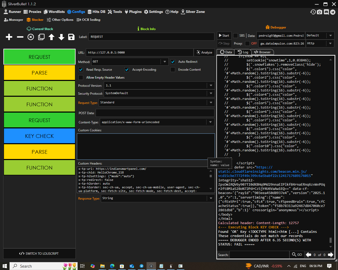Toggle the Proxy checkbox on
Screen dimensions: 338x270
247,44
